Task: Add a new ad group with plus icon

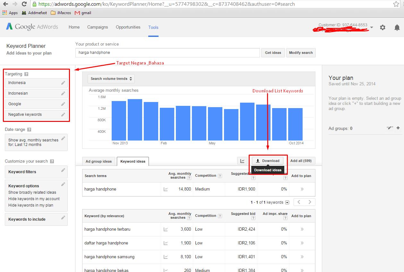Action: coord(398,128)
